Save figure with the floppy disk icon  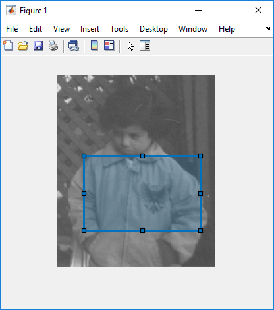(x=38, y=46)
